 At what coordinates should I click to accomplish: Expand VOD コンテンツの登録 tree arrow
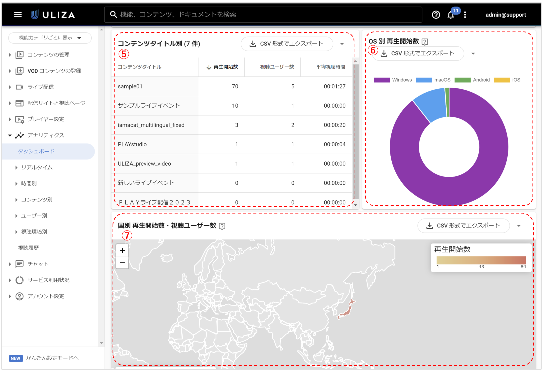pos(10,71)
